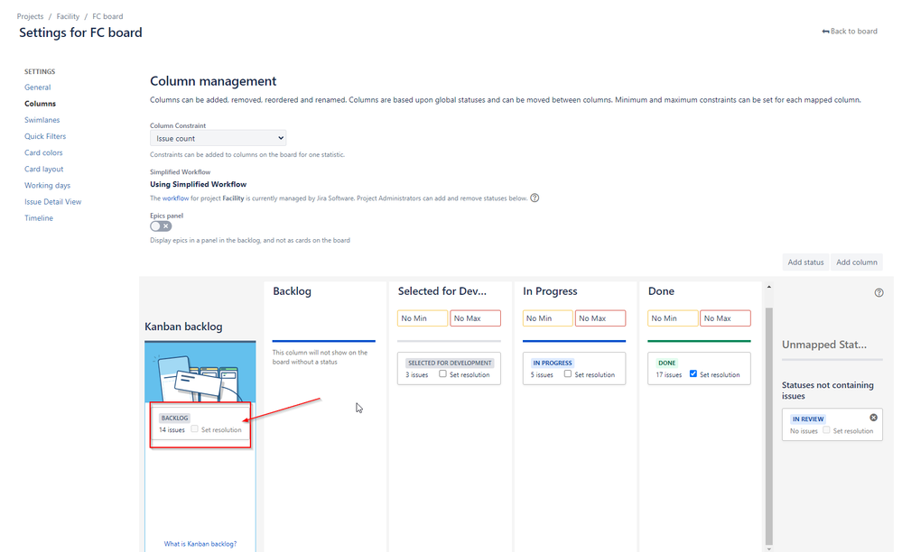Click scrollbar up arrow in columns area

[x=769, y=287]
